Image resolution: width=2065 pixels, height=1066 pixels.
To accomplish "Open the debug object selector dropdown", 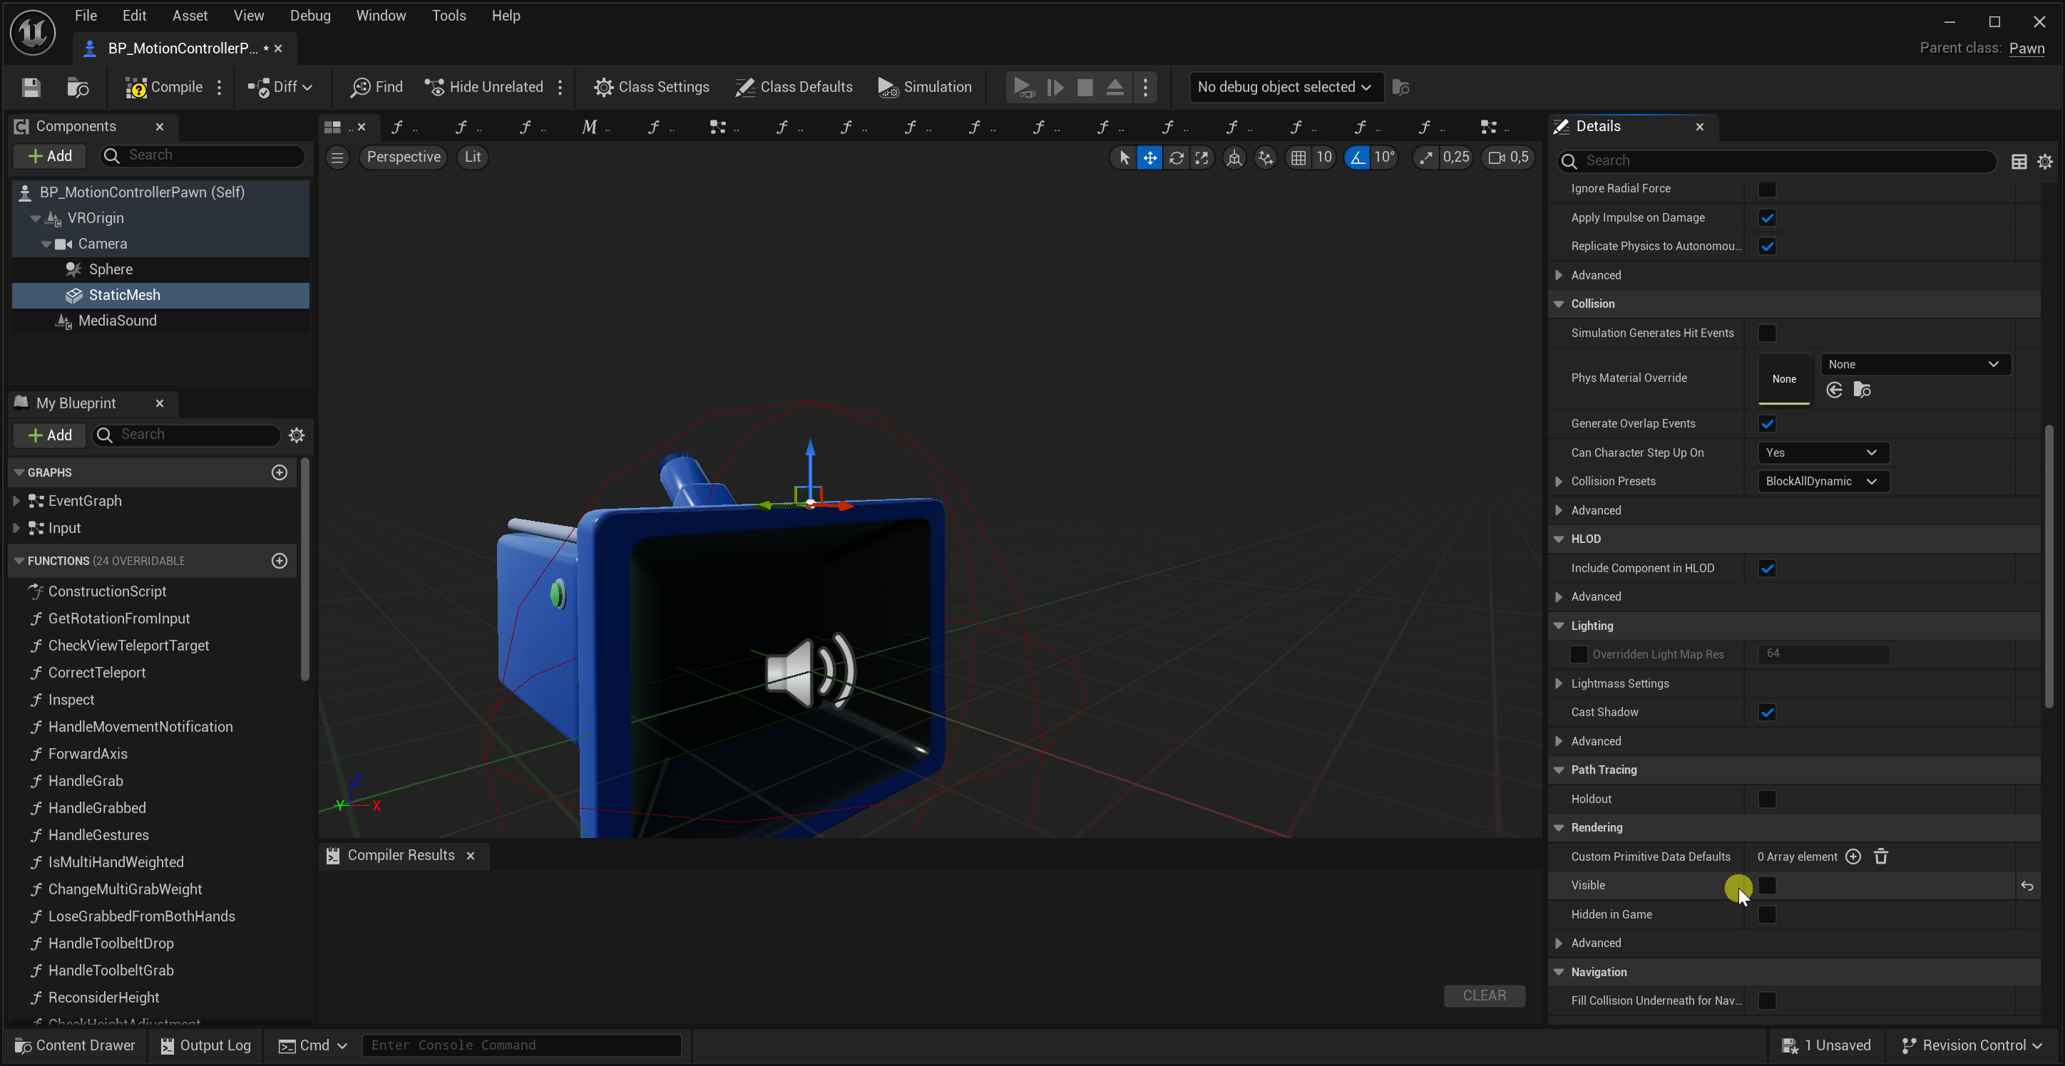I will (x=1283, y=88).
